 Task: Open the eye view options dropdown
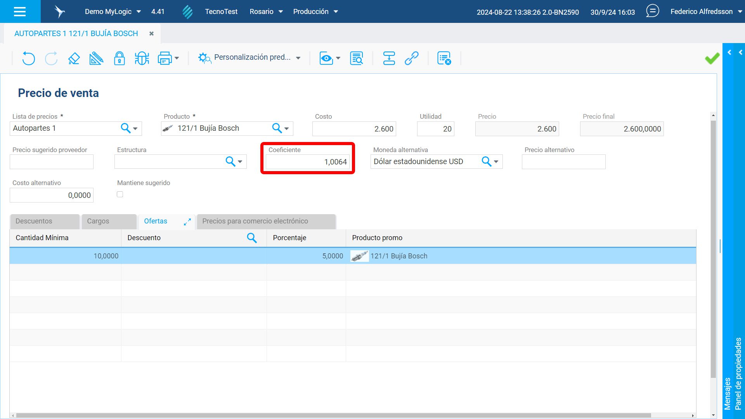[x=330, y=59]
